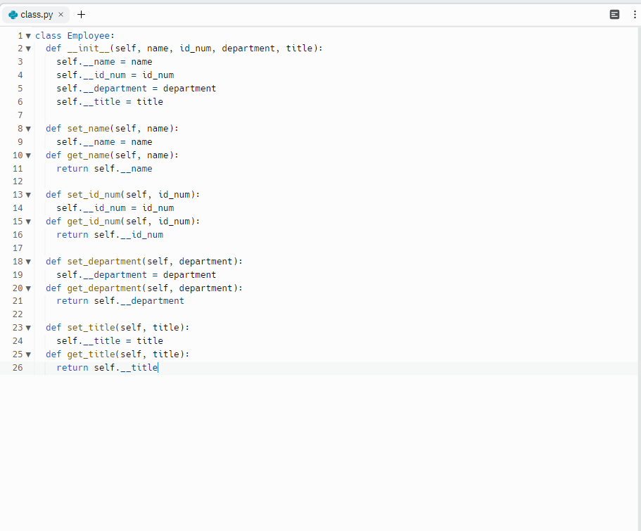
Task: Collapse the __init__ method fold arrow
Action: [29, 48]
